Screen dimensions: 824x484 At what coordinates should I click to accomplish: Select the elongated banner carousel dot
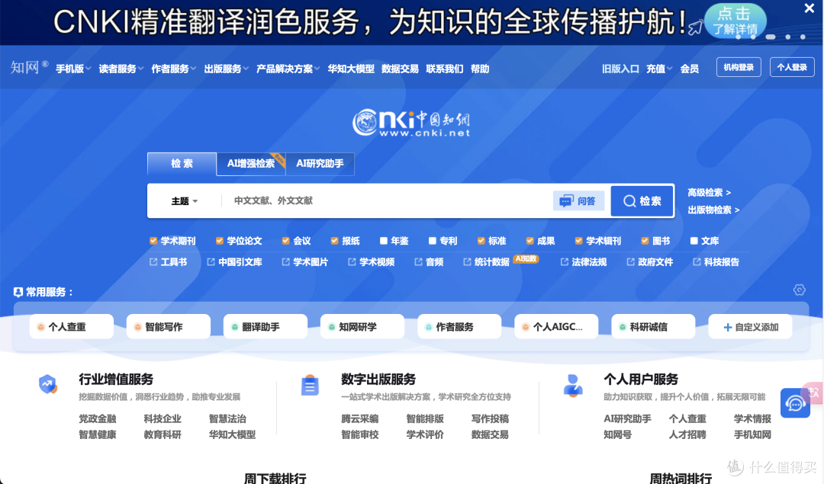tap(771, 37)
